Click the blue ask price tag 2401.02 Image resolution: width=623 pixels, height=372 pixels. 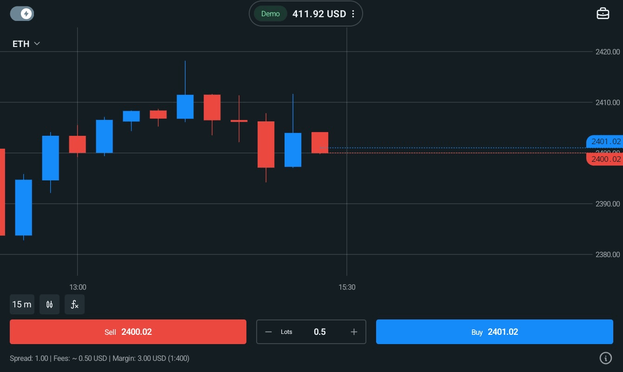click(x=605, y=141)
